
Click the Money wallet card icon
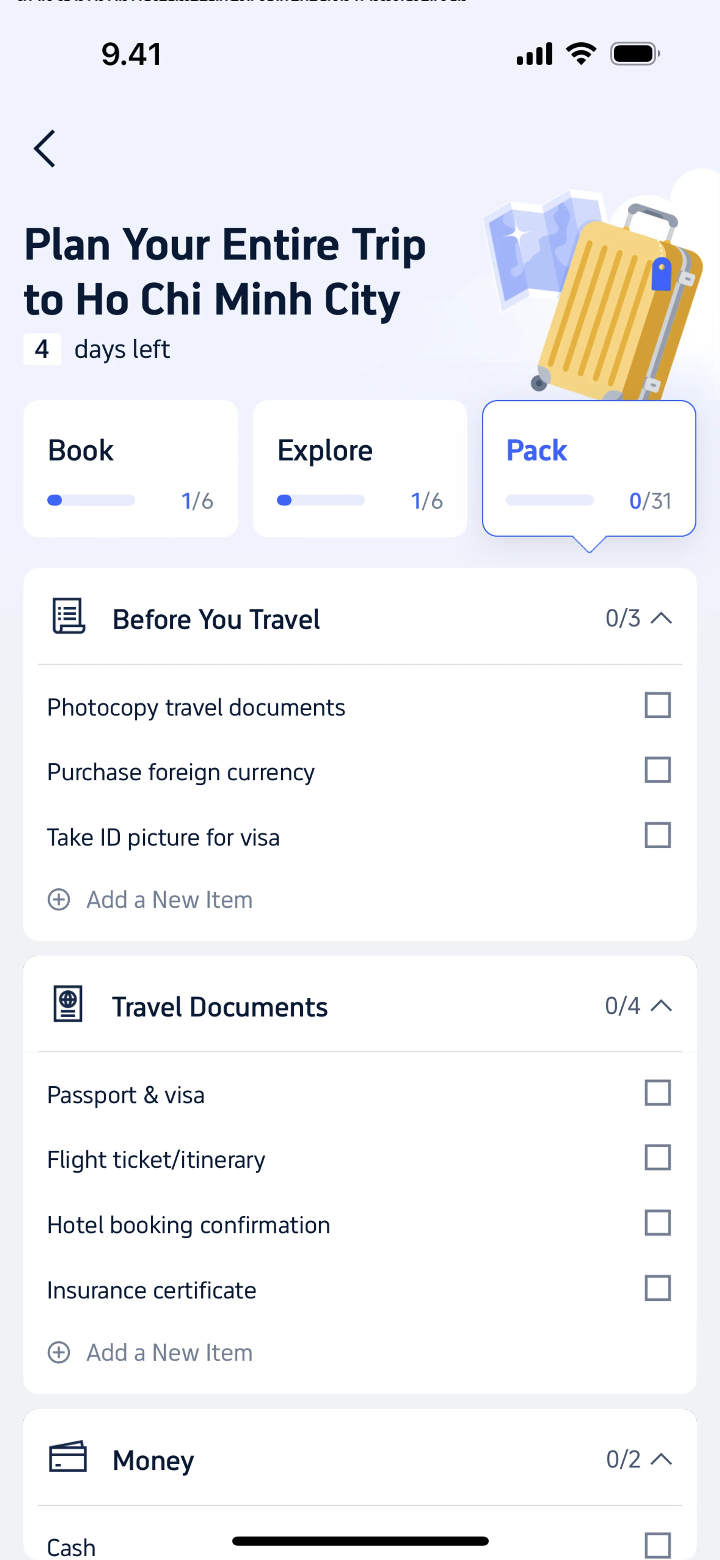pyautogui.click(x=68, y=1457)
